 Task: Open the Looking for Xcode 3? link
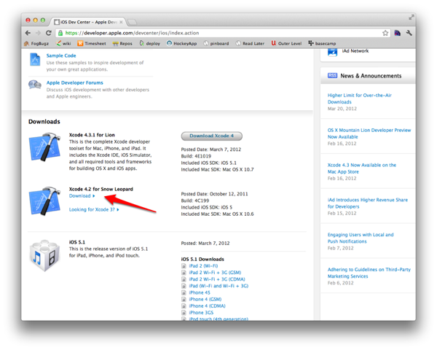94,209
